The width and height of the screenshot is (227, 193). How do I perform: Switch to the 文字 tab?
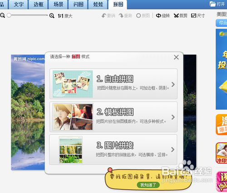(x=19, y=5)
